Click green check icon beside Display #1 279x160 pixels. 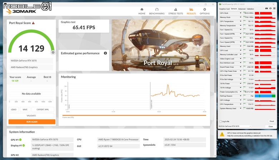24,145
